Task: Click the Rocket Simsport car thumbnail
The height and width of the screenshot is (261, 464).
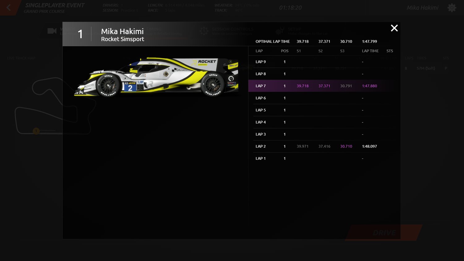Action: tap(156, 77)
